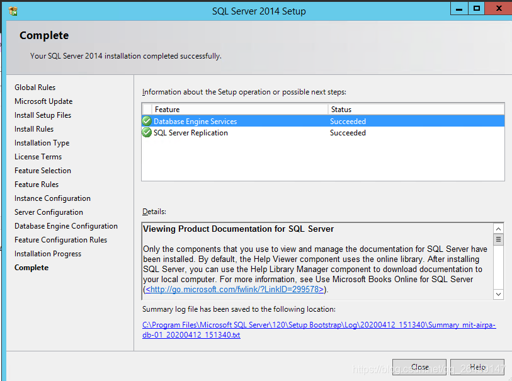Open the go.microsoft.com fwlink documentation link
The width and height of the screenshot is (512, 381).
point(235,289)
